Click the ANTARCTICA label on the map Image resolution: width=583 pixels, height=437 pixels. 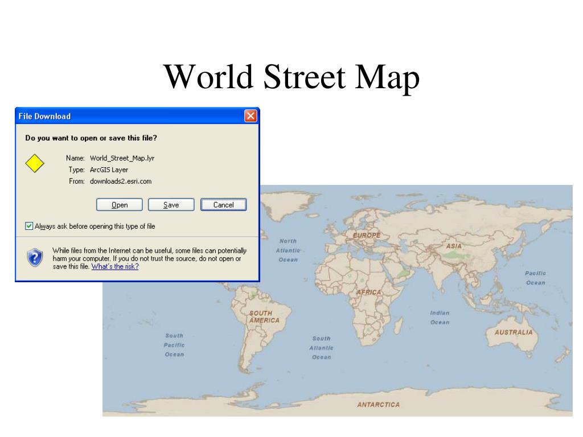coord(379,405)
